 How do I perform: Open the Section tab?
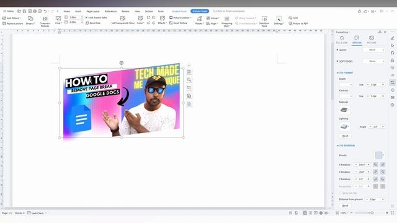click(x=149, y=11)
